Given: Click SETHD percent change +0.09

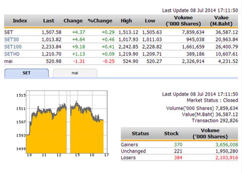Looking at the screenshot, I should click(108, 54).
